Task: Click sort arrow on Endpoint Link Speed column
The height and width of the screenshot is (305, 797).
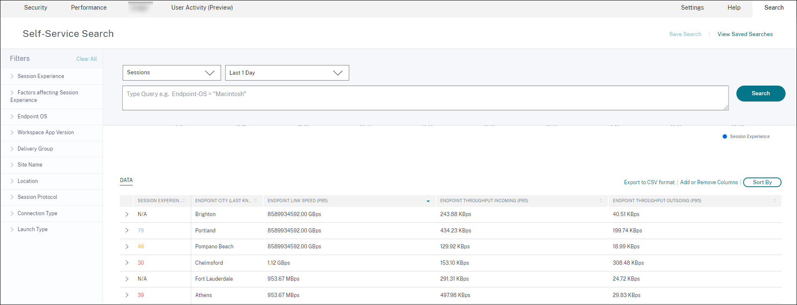Action: pyautogui.click(x=428, y=201)
